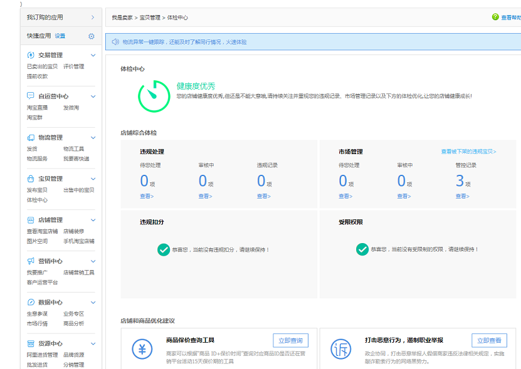Open 图片空间 in sidebar

(x=37, y=241)
